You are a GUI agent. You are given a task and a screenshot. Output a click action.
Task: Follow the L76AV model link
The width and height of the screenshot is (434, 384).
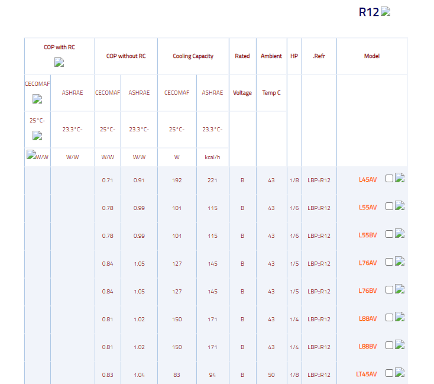coord(367,263)
